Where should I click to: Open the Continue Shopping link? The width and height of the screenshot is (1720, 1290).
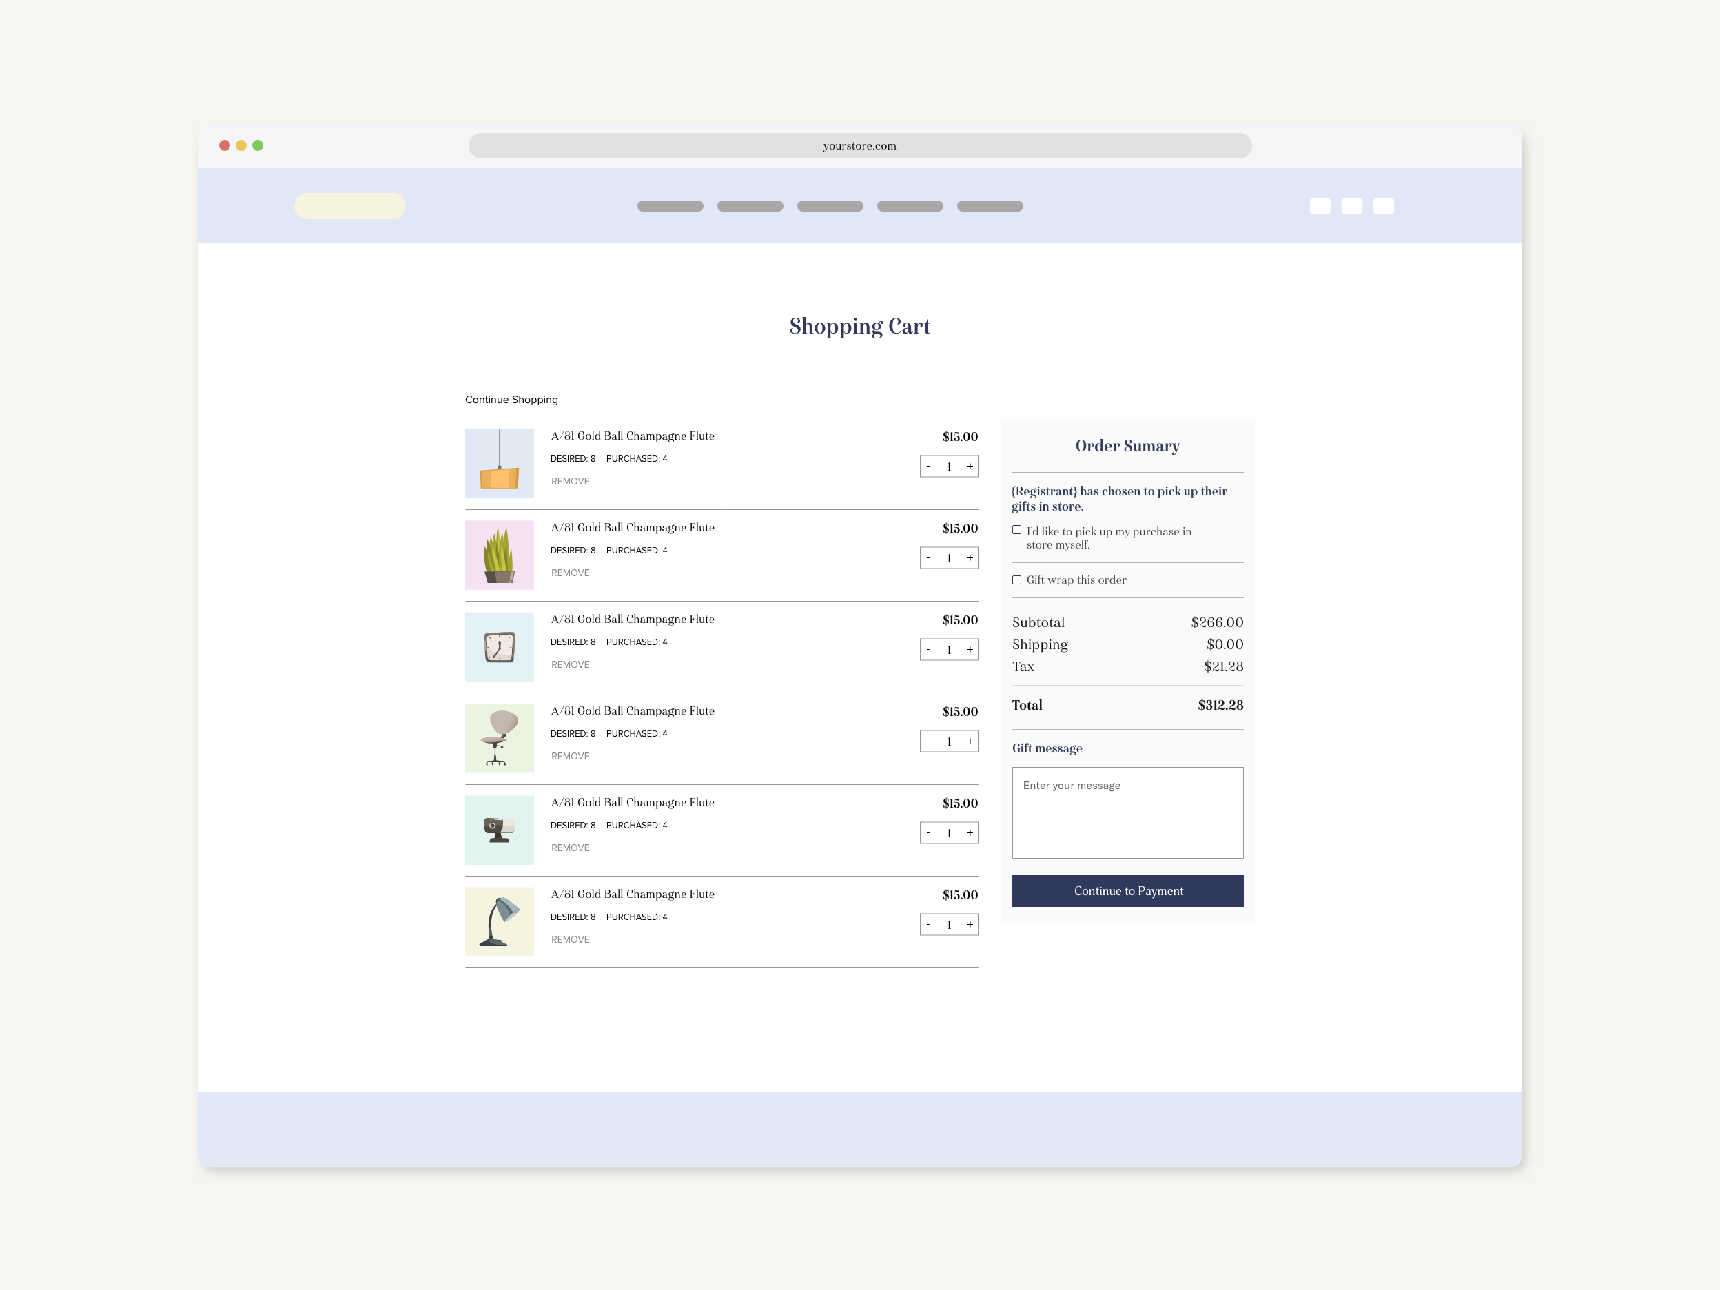coord(511,399)
